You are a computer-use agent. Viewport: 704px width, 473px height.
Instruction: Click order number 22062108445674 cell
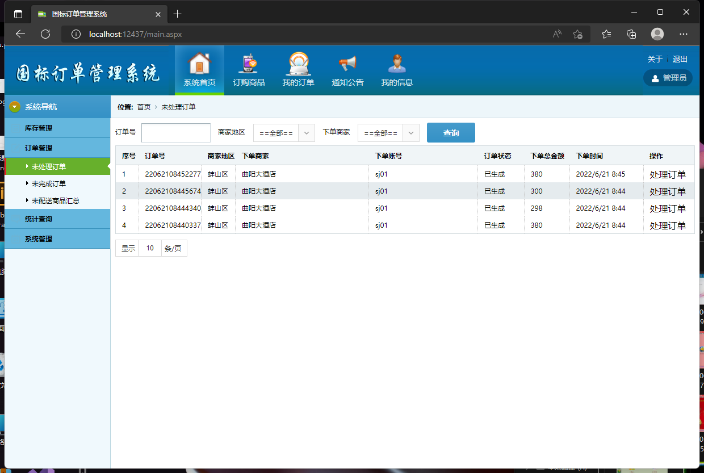(173, 191)
